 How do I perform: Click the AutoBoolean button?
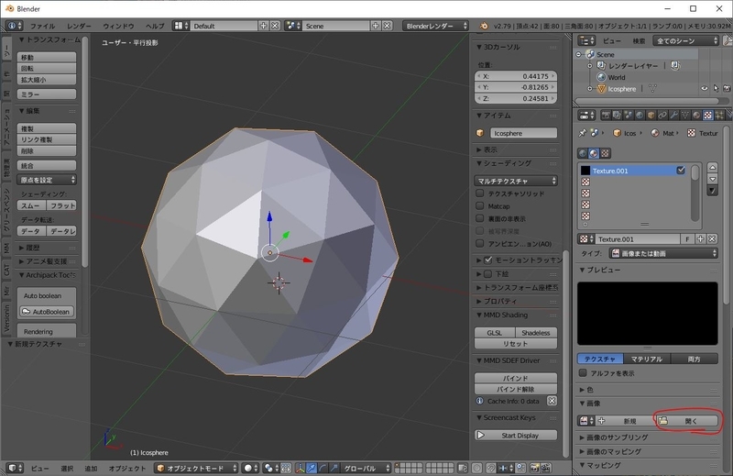47,311
